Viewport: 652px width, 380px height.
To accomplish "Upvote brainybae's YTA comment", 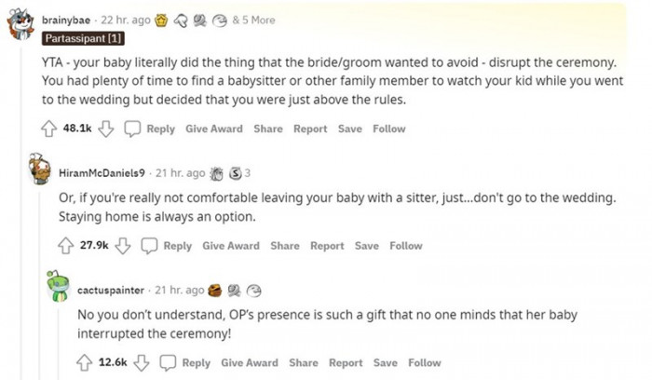I will coord(49,129).
